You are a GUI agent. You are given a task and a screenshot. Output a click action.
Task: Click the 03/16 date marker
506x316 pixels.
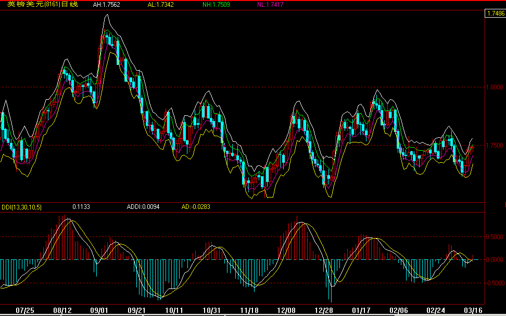pos(472,310)
